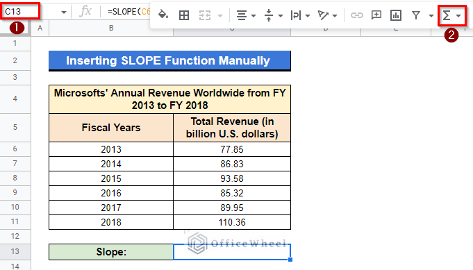Select row 1 header
The height and width of the screenshot is (270, 473).
pos(15,44)
